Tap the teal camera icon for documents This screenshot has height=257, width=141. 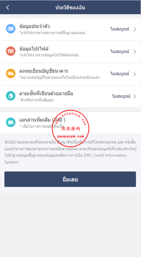click(11, 122)
